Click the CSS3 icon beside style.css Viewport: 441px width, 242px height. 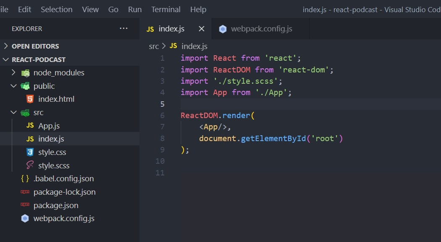pos(30,152)
